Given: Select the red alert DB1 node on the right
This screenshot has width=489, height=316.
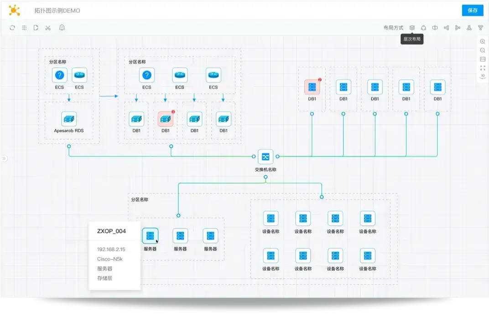Looking at the screenshot, I should (312, 87).
